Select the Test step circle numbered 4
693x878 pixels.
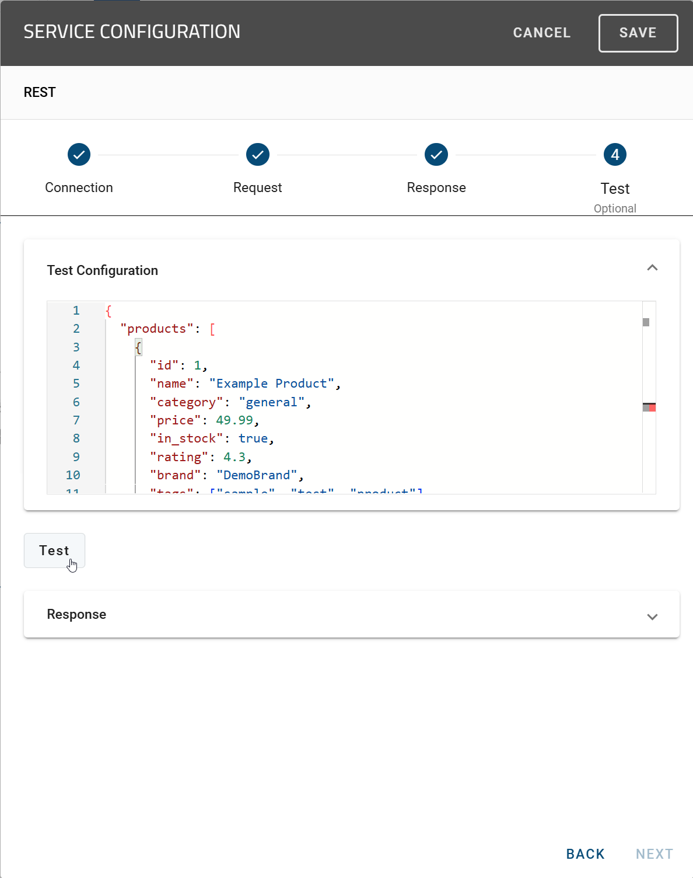(615, 154)
